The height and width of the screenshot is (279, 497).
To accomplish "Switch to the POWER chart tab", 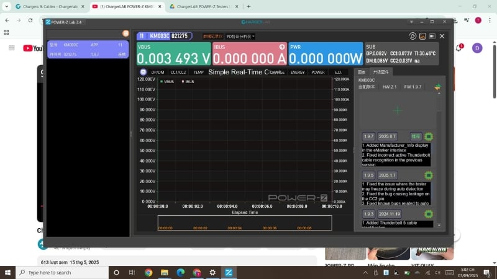I will 318,73.
